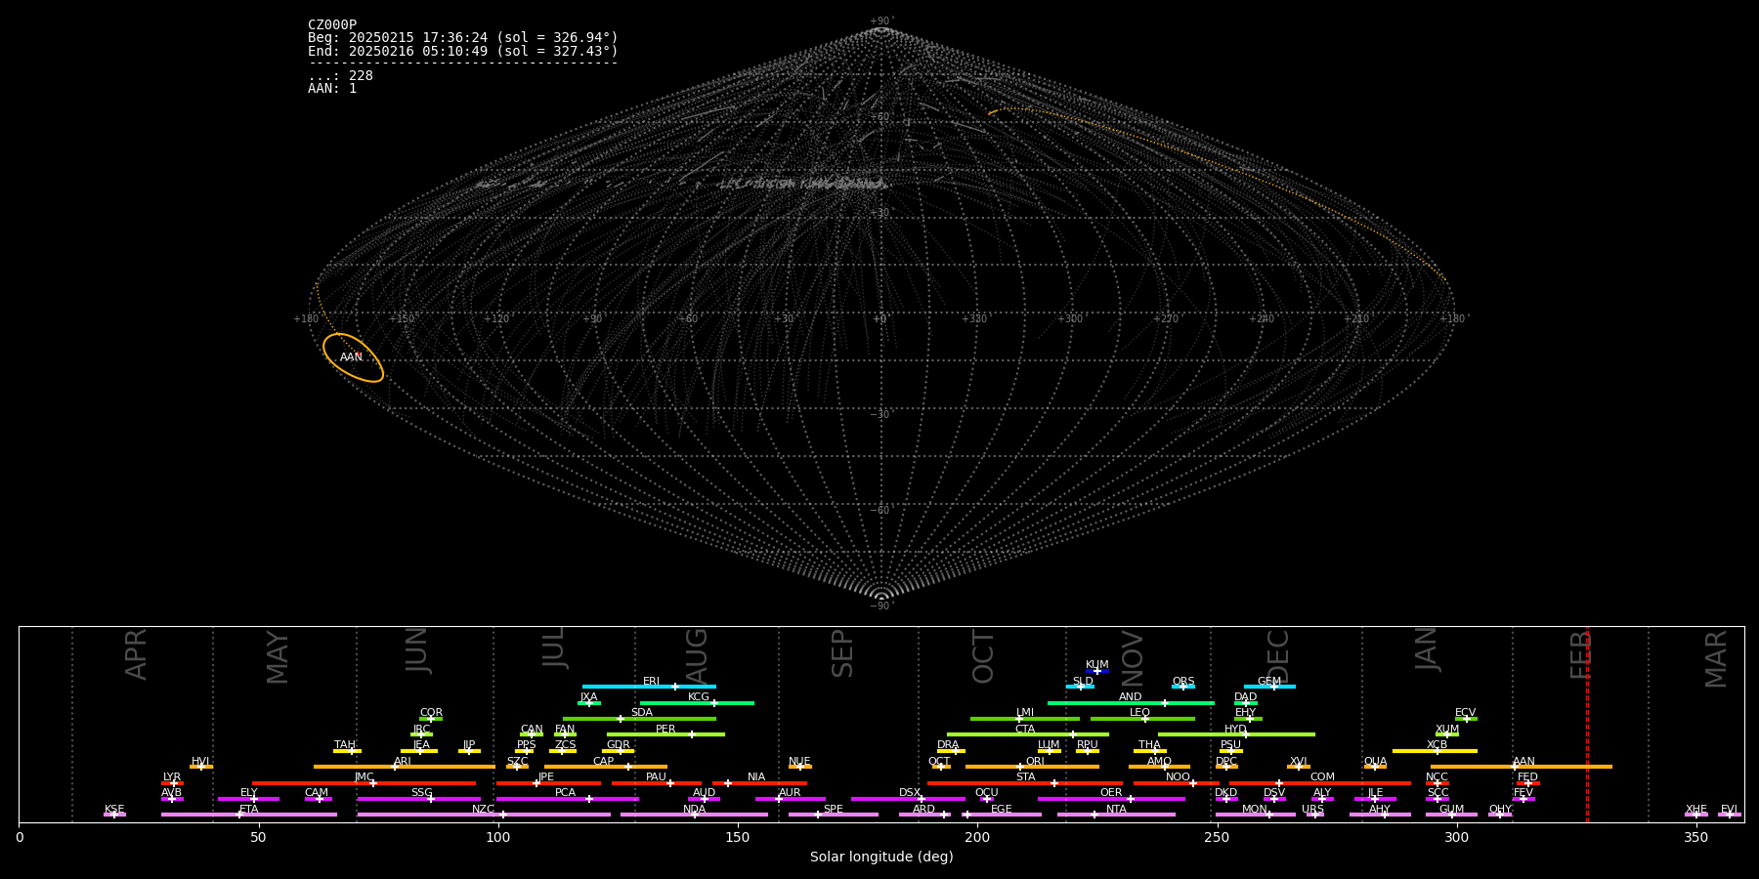This screenshot has height=879, width=1759.
Task: Select the LMI shower label
Action: coord(1024,713)
